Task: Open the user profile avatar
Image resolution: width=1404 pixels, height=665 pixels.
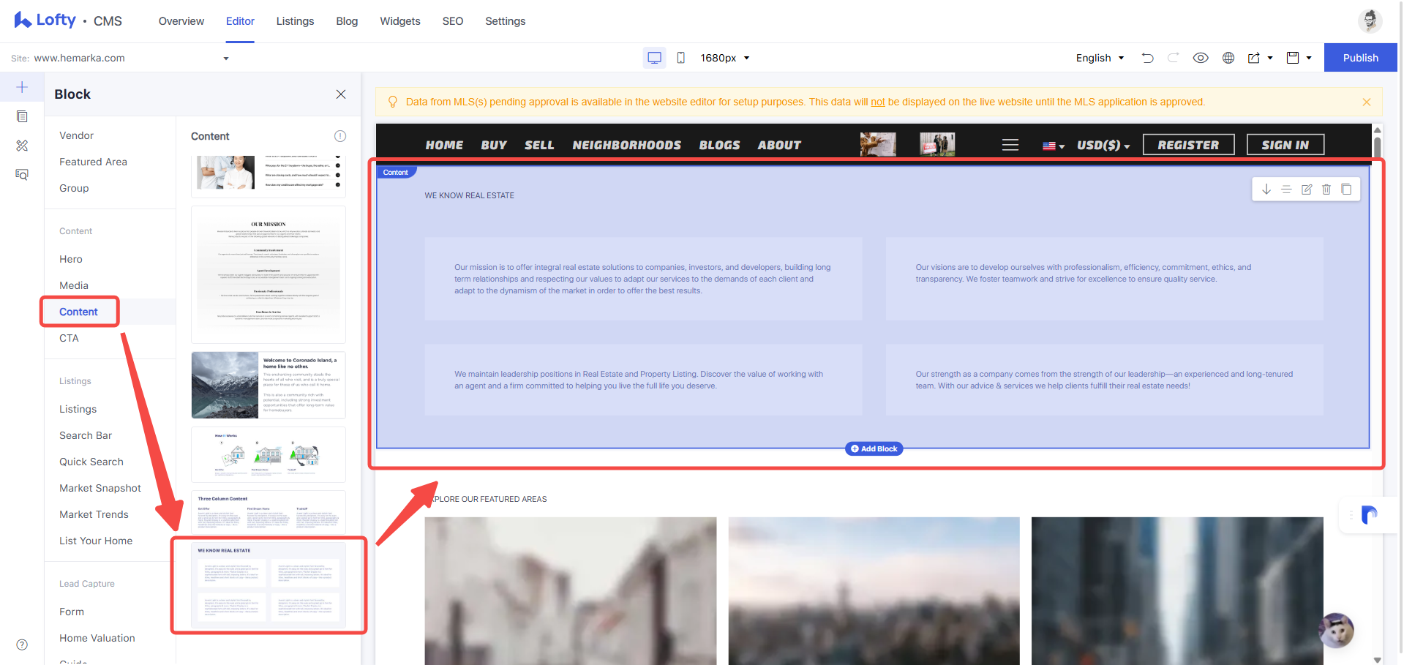Action: tap(1370, 20)
